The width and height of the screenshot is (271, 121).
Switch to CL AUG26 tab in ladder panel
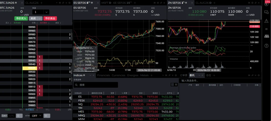pyautogui.click(x=32, y=3)
